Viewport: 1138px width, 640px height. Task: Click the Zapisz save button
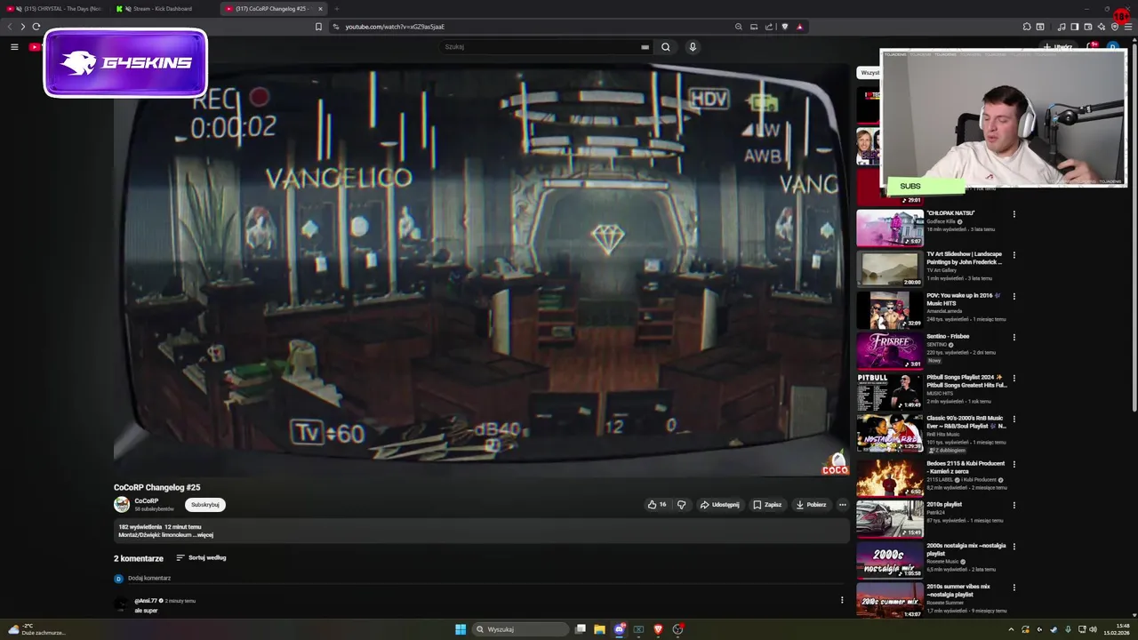click(767, 505)
